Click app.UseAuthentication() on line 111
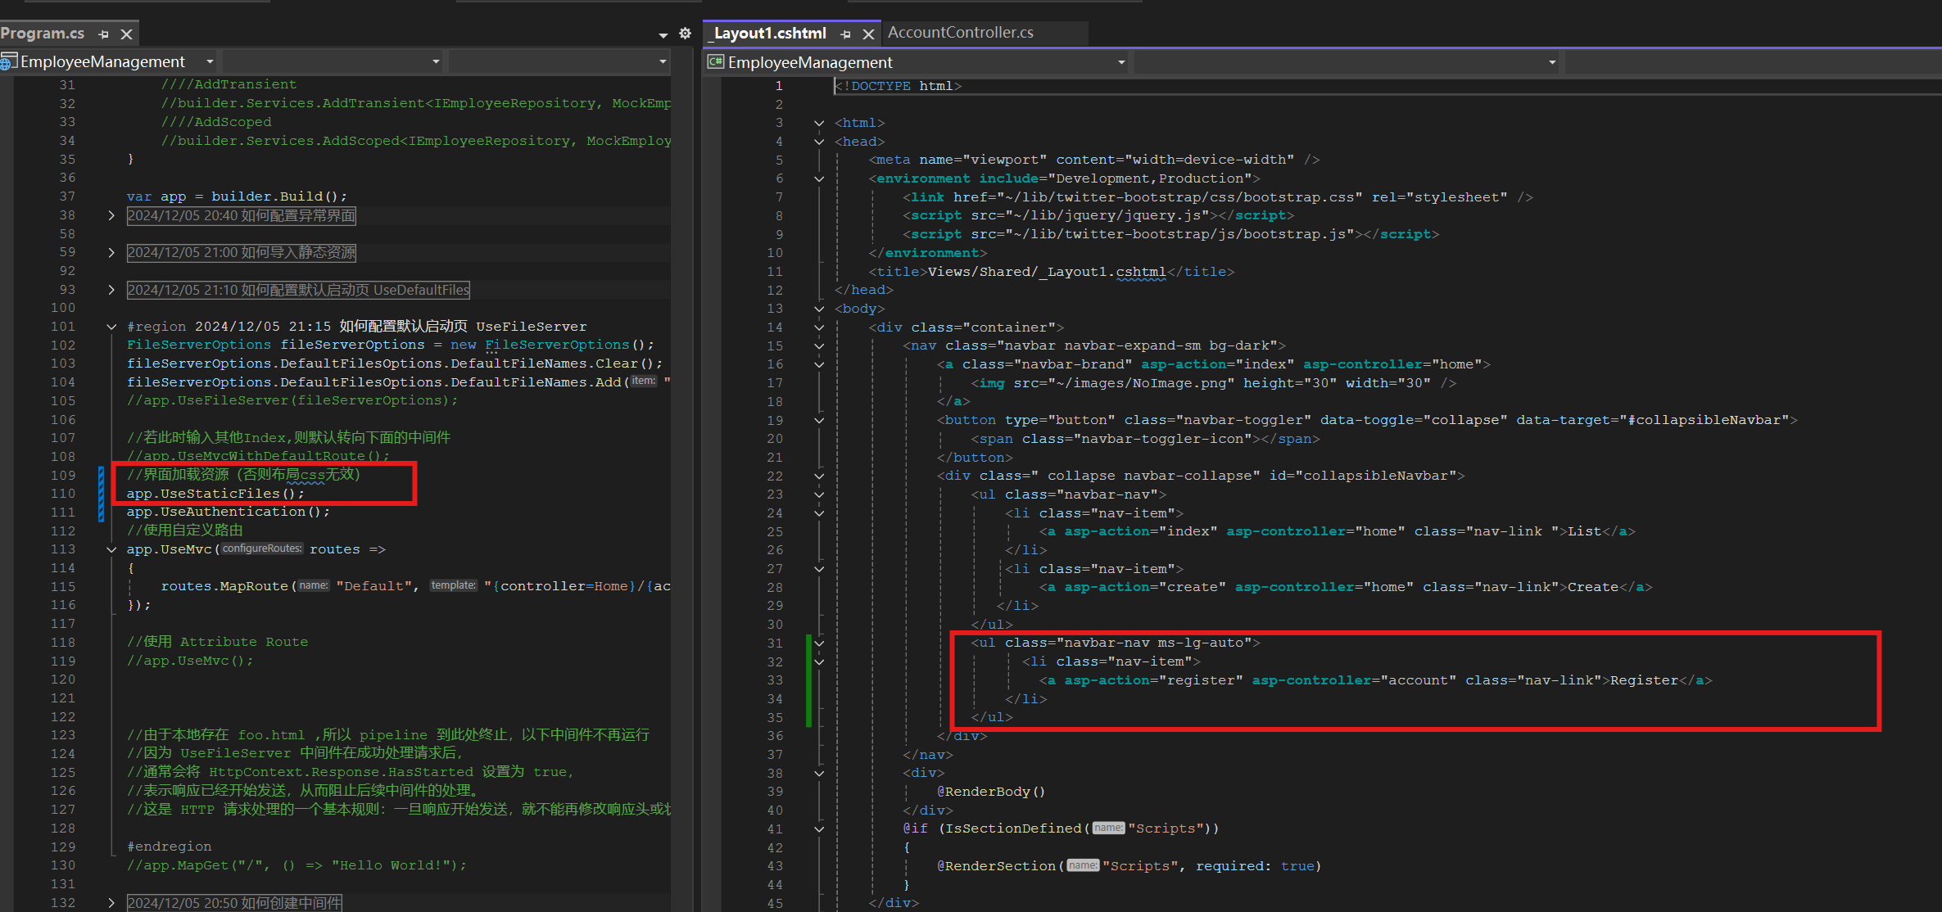Viewport: 1942px width, 912px height. click(228, 512)
